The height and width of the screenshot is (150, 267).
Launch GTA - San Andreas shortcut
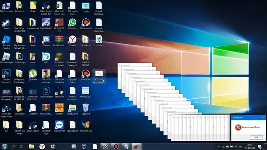coord(46,76)
